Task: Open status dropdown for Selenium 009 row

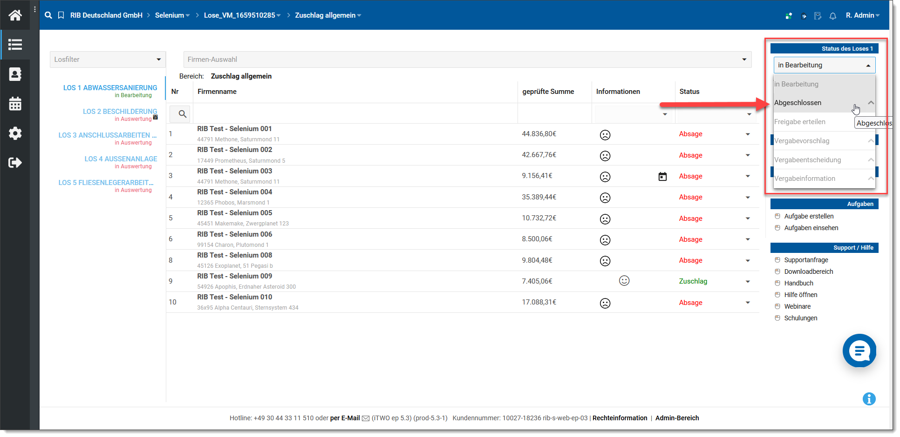Action: (x=748, y=282)
